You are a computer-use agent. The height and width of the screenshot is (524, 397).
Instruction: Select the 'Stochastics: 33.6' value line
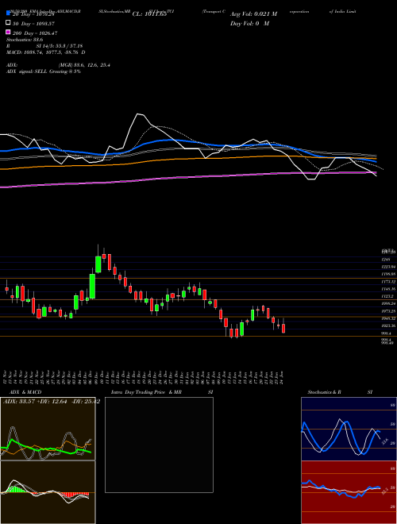point(25,40)
